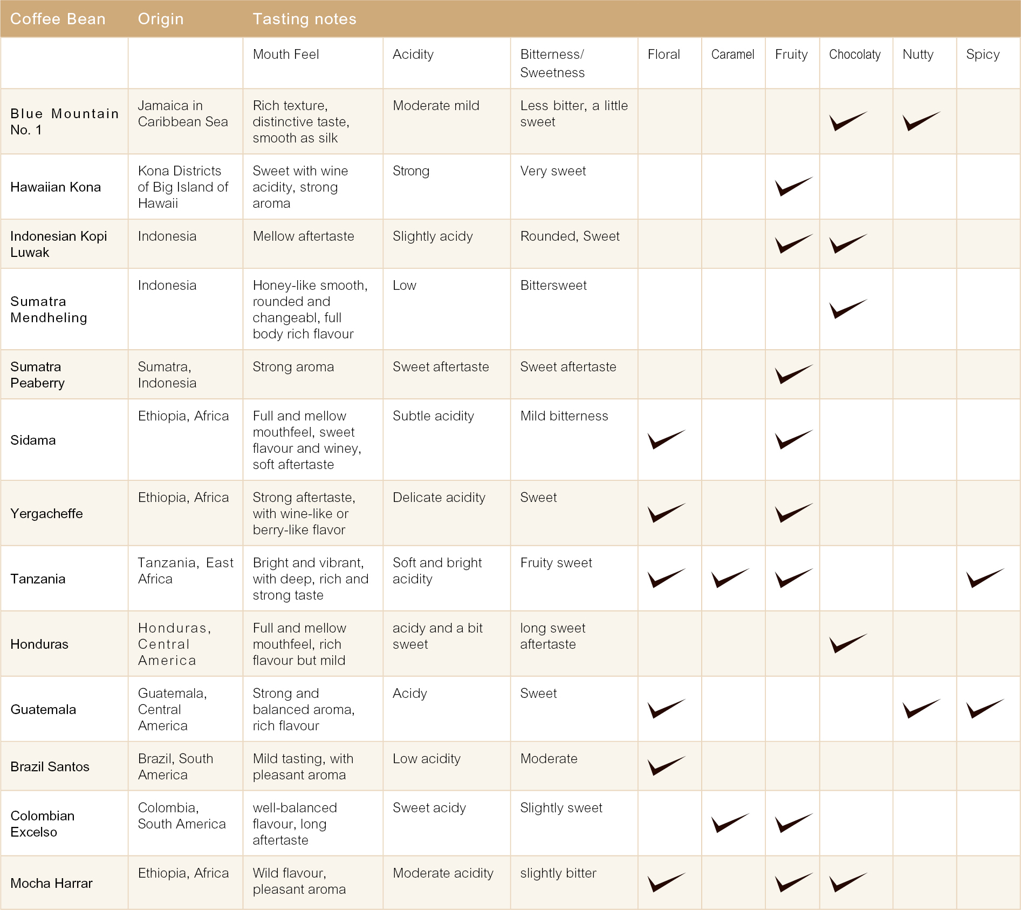Click Chocolaty checkmark in Mocha Harrar row
Viewport: 1021px width, 910px height.
pos(848,883)
